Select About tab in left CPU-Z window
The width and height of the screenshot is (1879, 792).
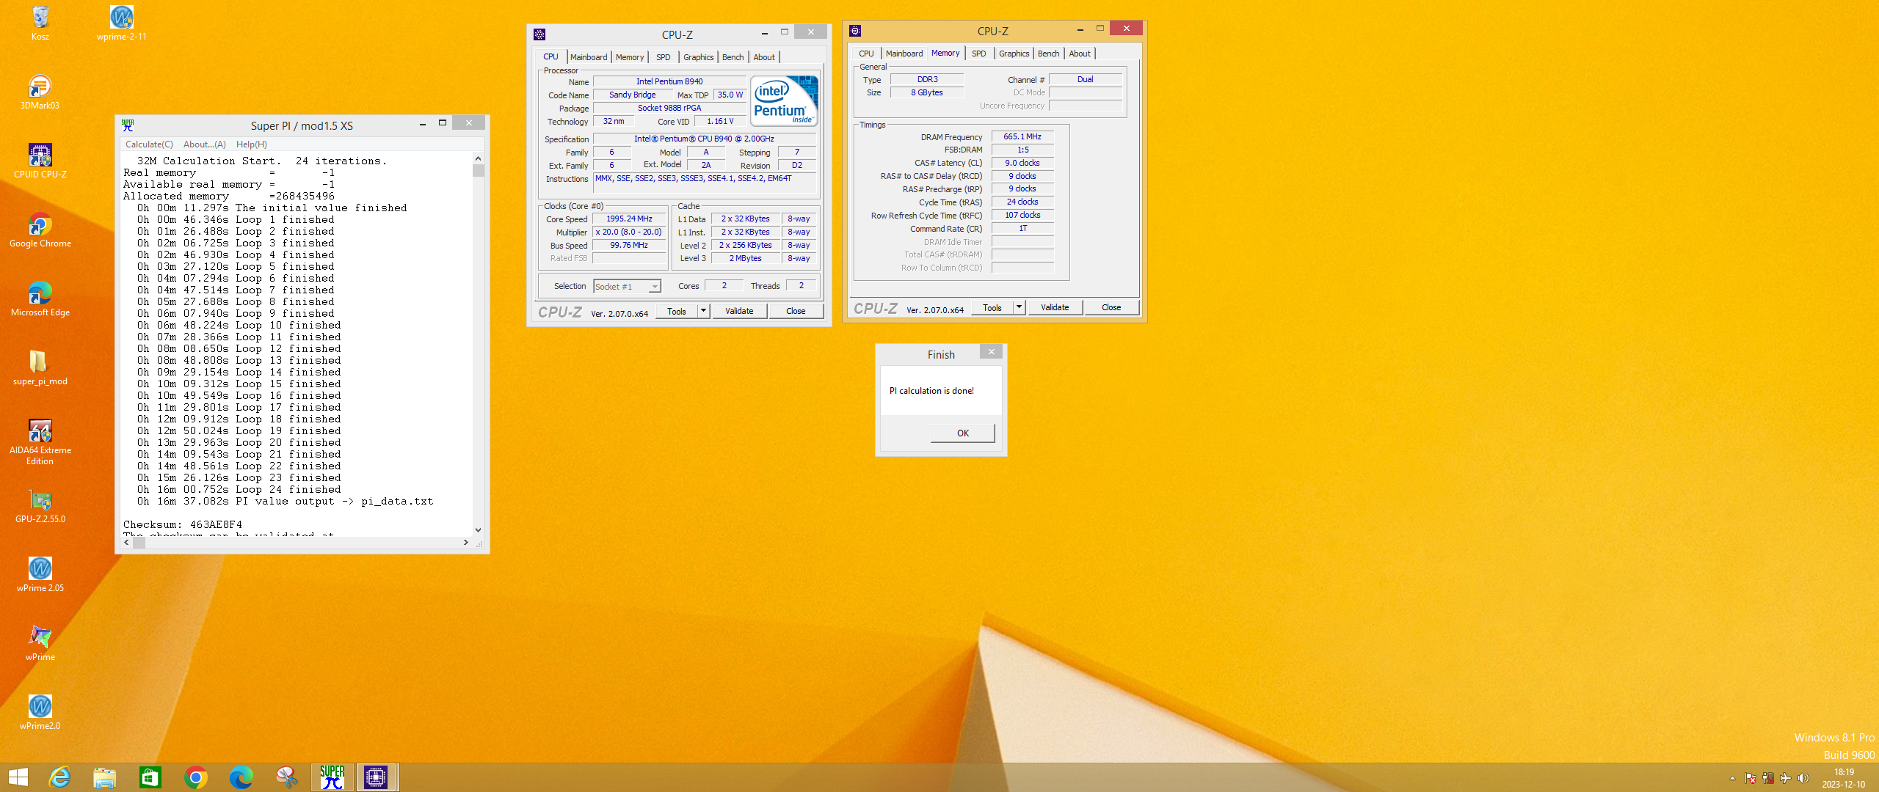coord(764,57)
